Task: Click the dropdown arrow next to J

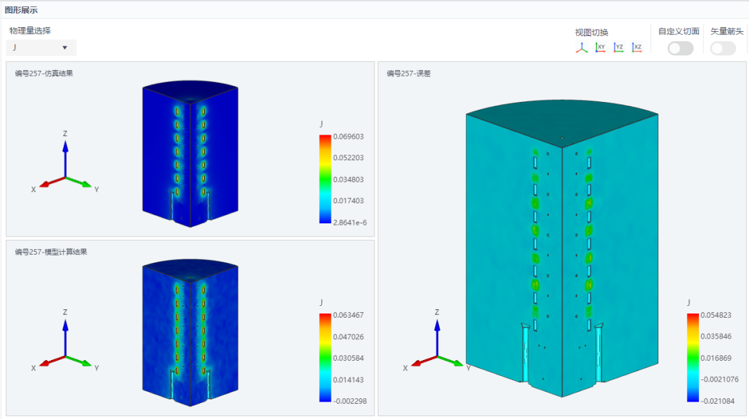Action: pos(64,48)
